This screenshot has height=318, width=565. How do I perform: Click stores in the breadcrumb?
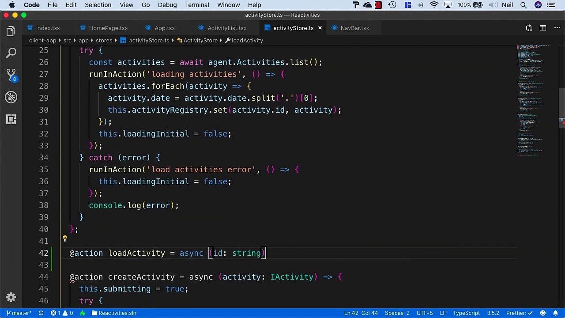point(104,40)
